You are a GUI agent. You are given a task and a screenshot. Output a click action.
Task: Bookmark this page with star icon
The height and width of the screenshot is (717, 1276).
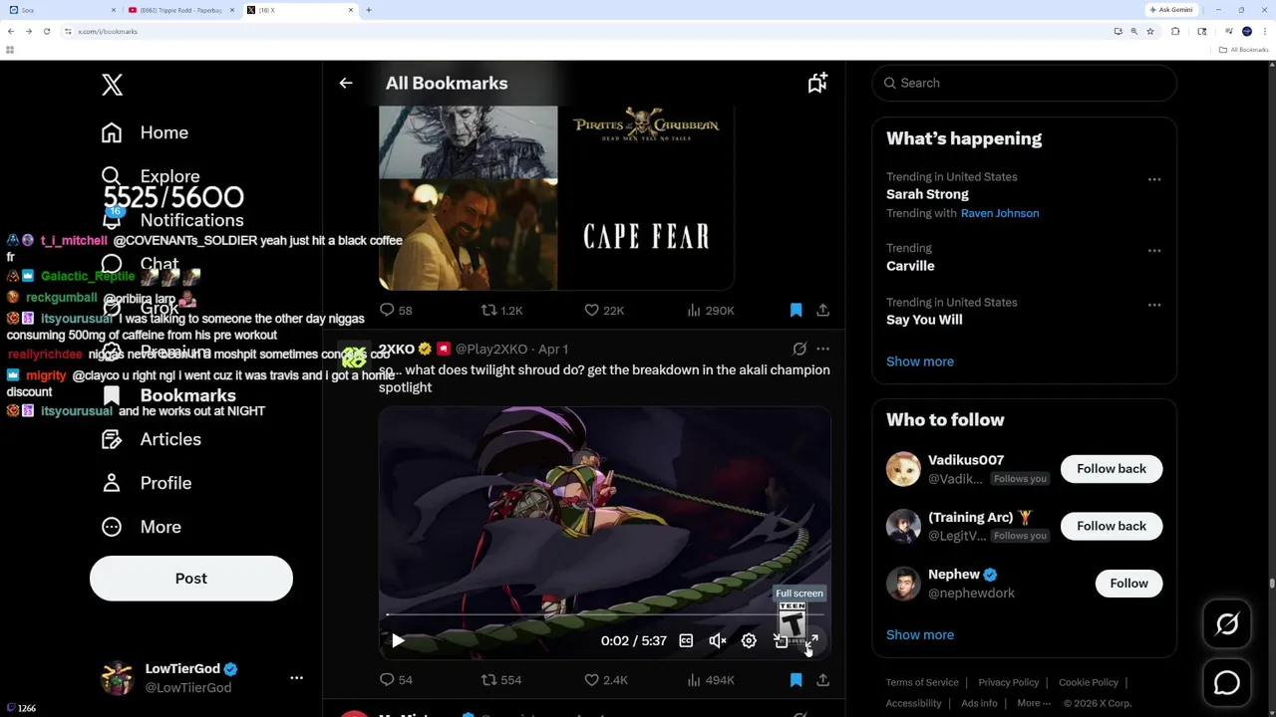1150,32
